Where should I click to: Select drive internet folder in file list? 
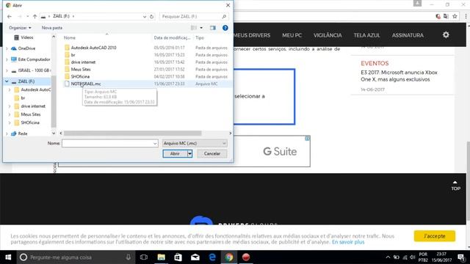[83, 62]
